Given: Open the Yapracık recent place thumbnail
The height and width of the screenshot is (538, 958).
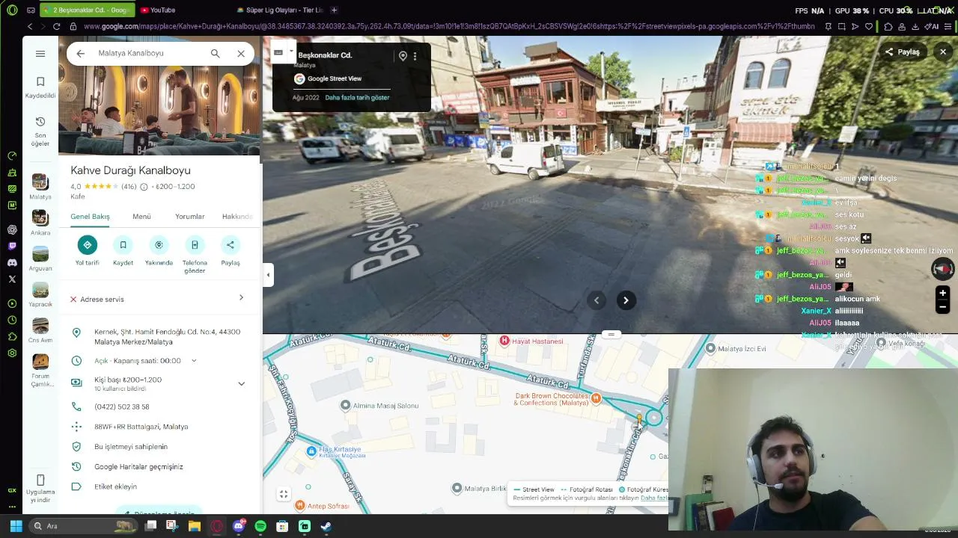Looking at the screenshot, I should tap(40, 289).
